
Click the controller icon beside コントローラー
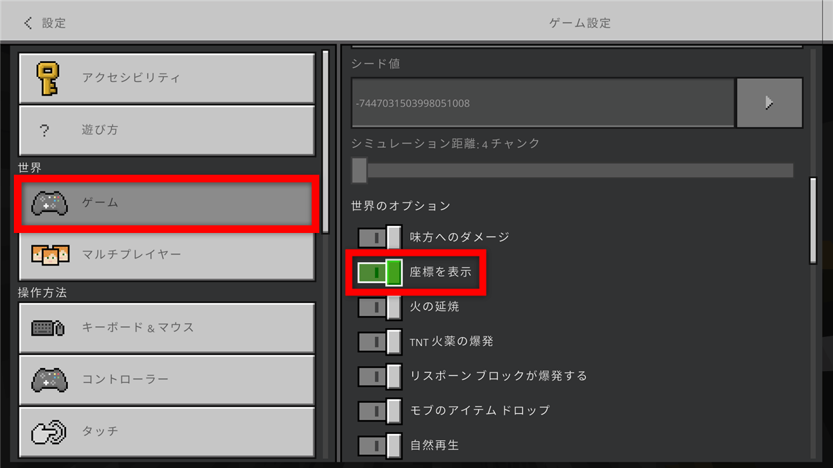coord(50,379)
